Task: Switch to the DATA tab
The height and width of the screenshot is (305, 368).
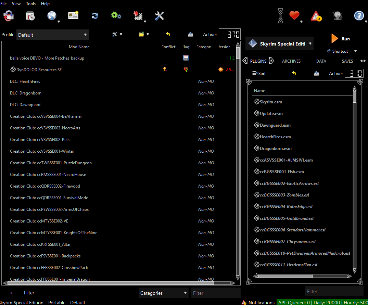Action: click(x=321, y=61)
